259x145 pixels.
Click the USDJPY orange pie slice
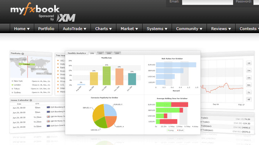[111, 121]
